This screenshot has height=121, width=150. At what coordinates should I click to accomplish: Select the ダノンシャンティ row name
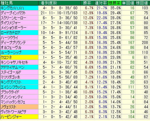(12, 97)
